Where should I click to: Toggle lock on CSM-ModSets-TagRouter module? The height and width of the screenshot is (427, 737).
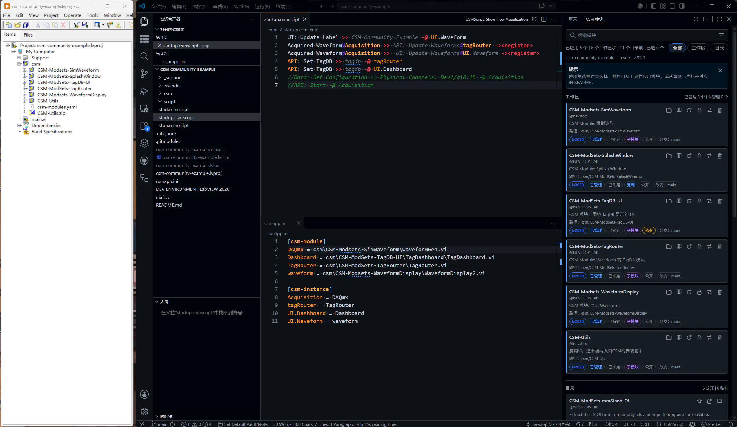pos(699,247)
